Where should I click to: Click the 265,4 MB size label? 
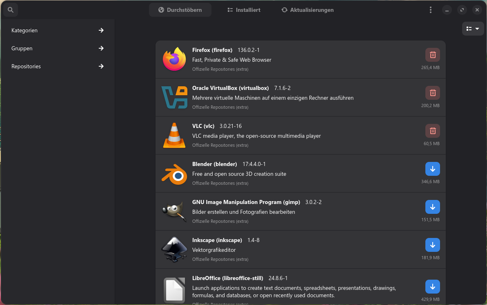pyautogui.click(x=430, y=67)
